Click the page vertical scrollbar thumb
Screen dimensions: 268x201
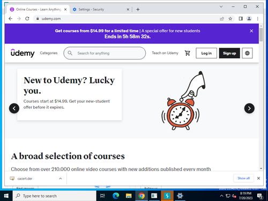pyautogui.click(x=261, y=34)
